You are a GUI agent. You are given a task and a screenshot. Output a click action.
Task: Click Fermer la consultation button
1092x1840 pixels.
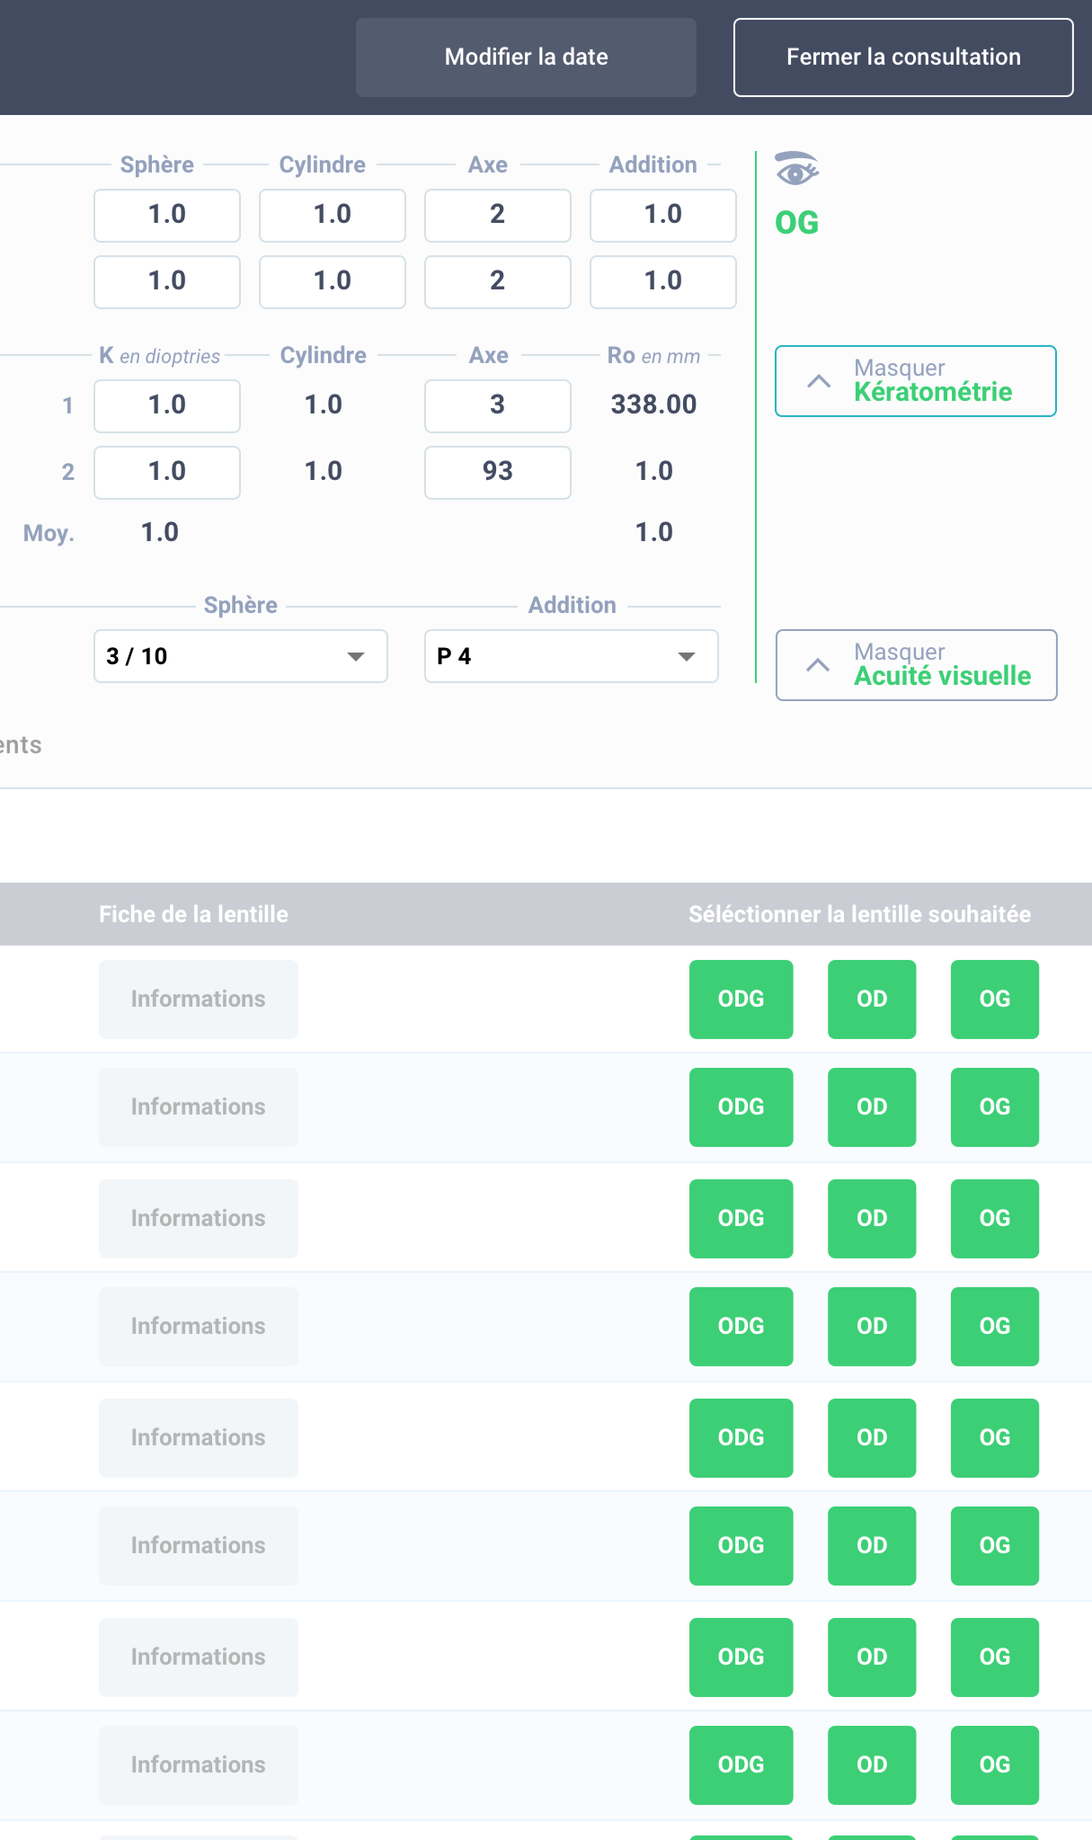point(903,58)
